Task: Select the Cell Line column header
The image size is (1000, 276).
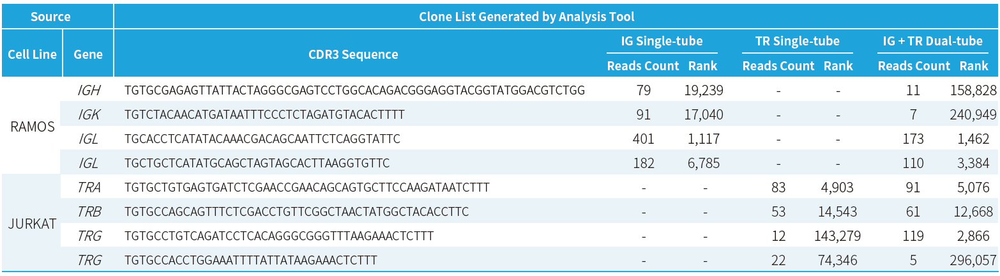Action: coord(32,54)
